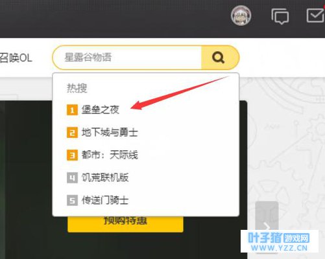Open the chat messages bubble icon
This screenshot has height=259, width=325.
(x=280, y=16)
